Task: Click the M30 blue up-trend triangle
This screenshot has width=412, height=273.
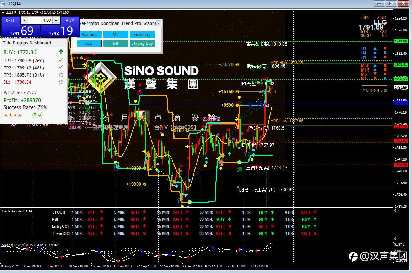Action: pyautogui.click(x=375, y=65)
